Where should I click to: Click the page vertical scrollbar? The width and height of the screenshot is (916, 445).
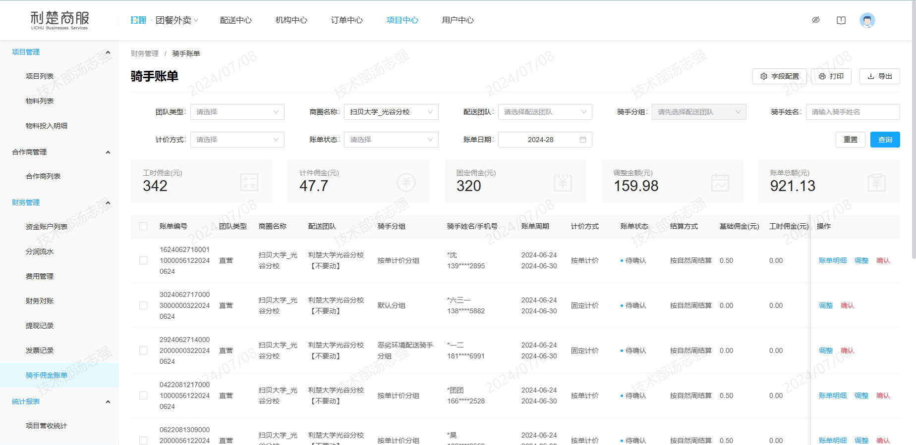coord(914,129)
